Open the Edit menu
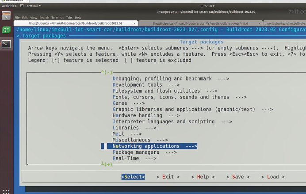This screenshot has height=194, width=306. click(25, 18)
